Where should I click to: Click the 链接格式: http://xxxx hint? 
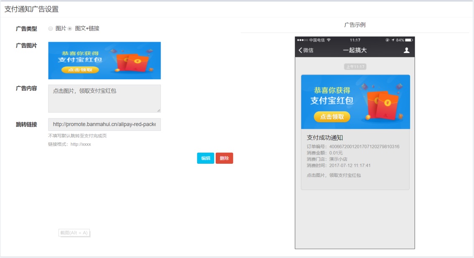click(x=69, y=144)
